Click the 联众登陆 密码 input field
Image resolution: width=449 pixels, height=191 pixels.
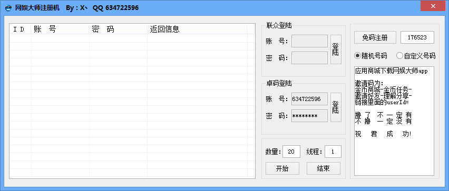[309, 58]
